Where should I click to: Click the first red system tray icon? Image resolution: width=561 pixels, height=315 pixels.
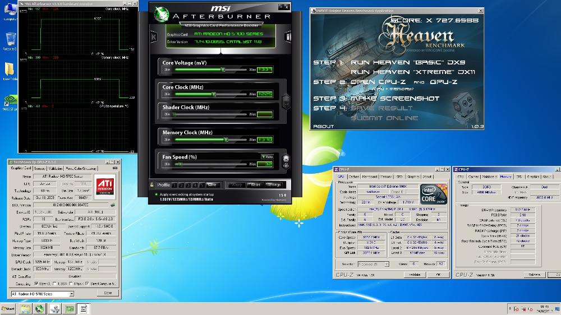click(x=516, y=309)
